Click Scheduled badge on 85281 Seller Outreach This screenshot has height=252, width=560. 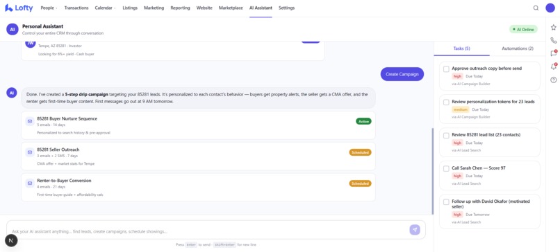(361, 152)
